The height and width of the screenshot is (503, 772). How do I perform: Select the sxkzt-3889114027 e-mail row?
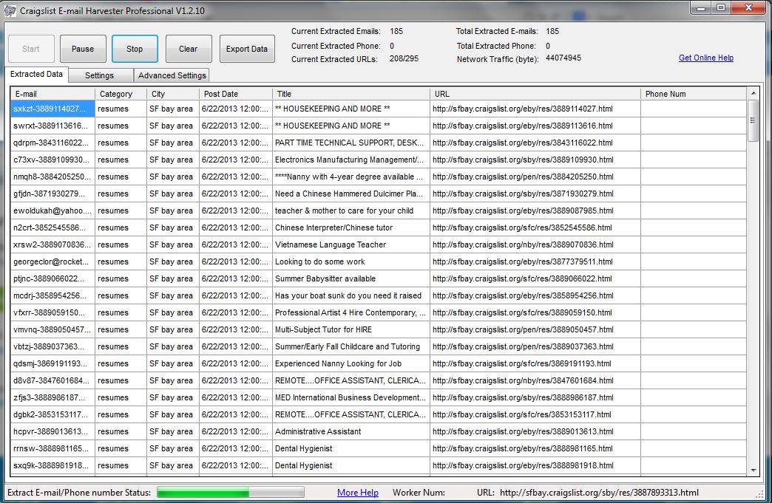tap(53, 109)
